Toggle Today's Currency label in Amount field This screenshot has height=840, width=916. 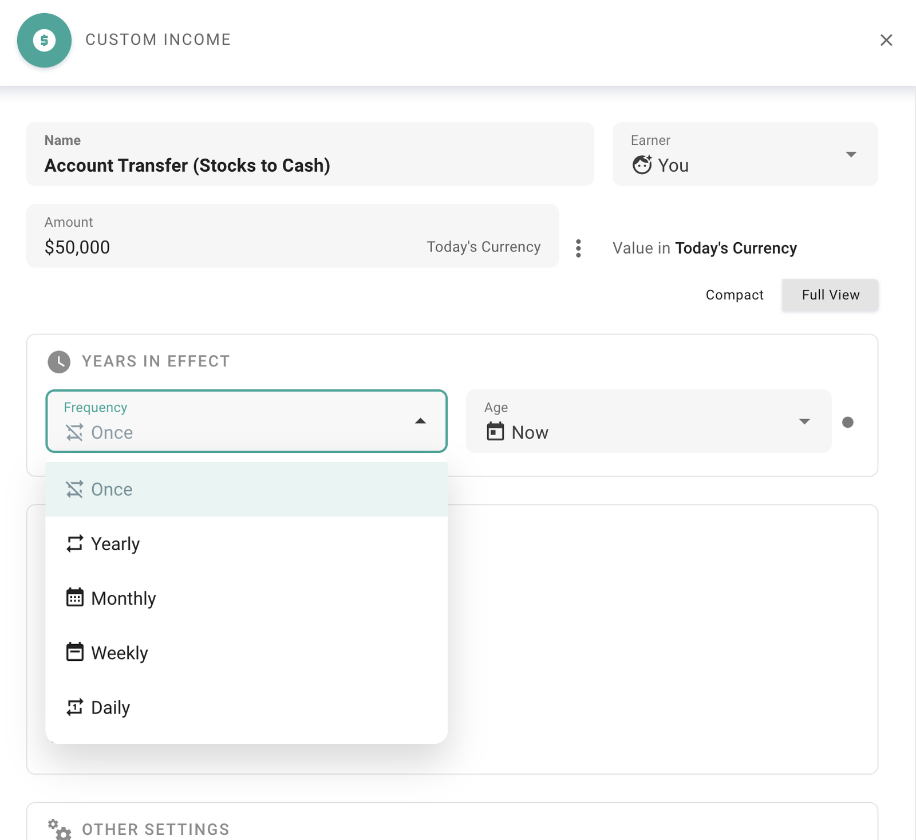(x=483, y=247)
